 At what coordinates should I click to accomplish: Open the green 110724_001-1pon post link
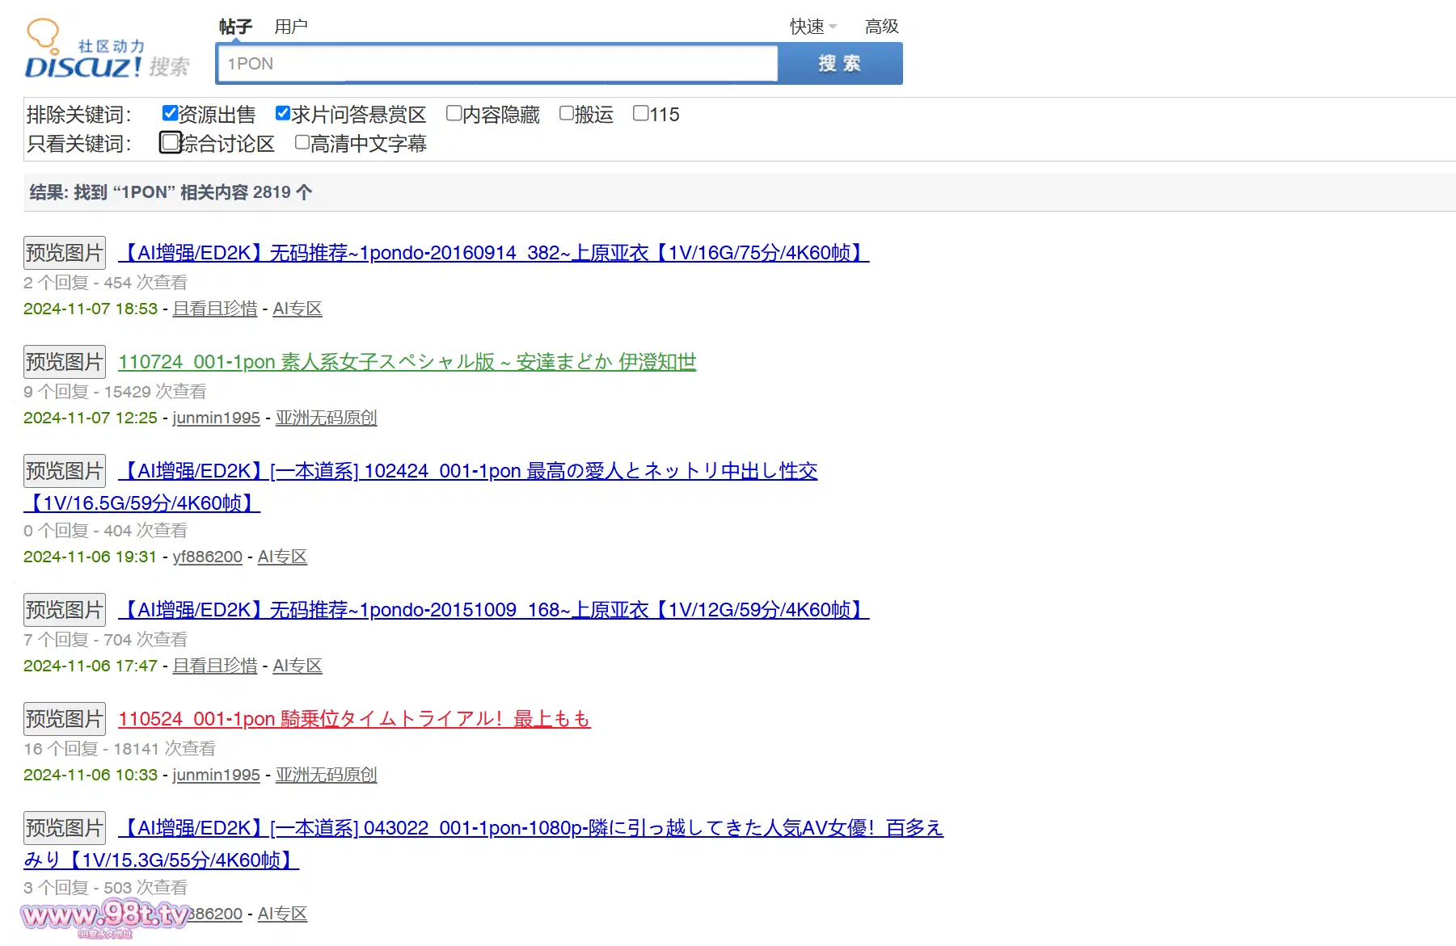coord(407,362)
